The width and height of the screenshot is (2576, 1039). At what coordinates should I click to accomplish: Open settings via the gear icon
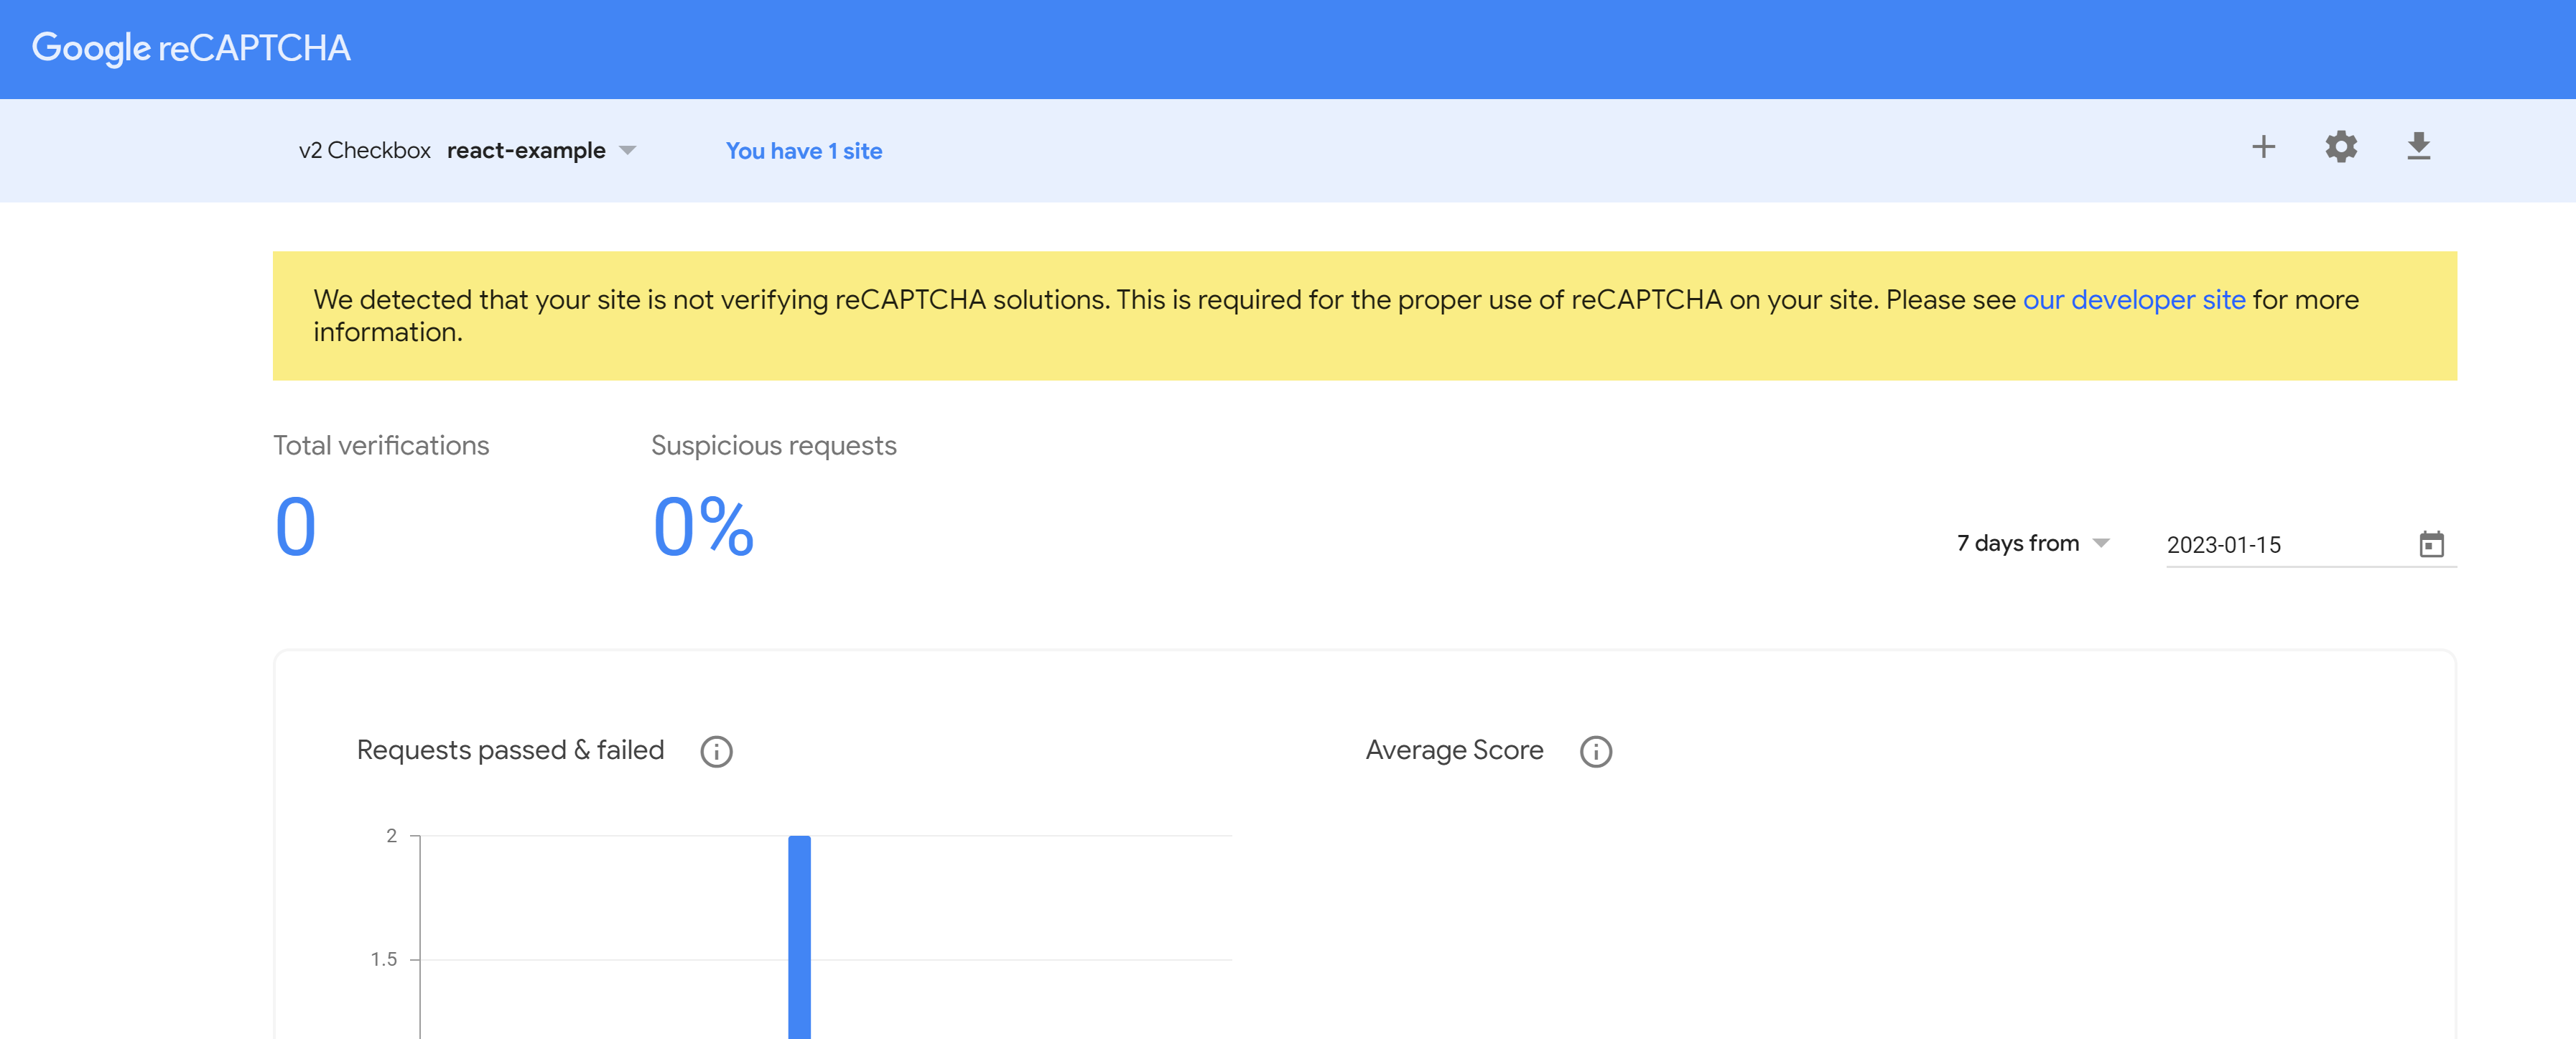click(2340, 147)
